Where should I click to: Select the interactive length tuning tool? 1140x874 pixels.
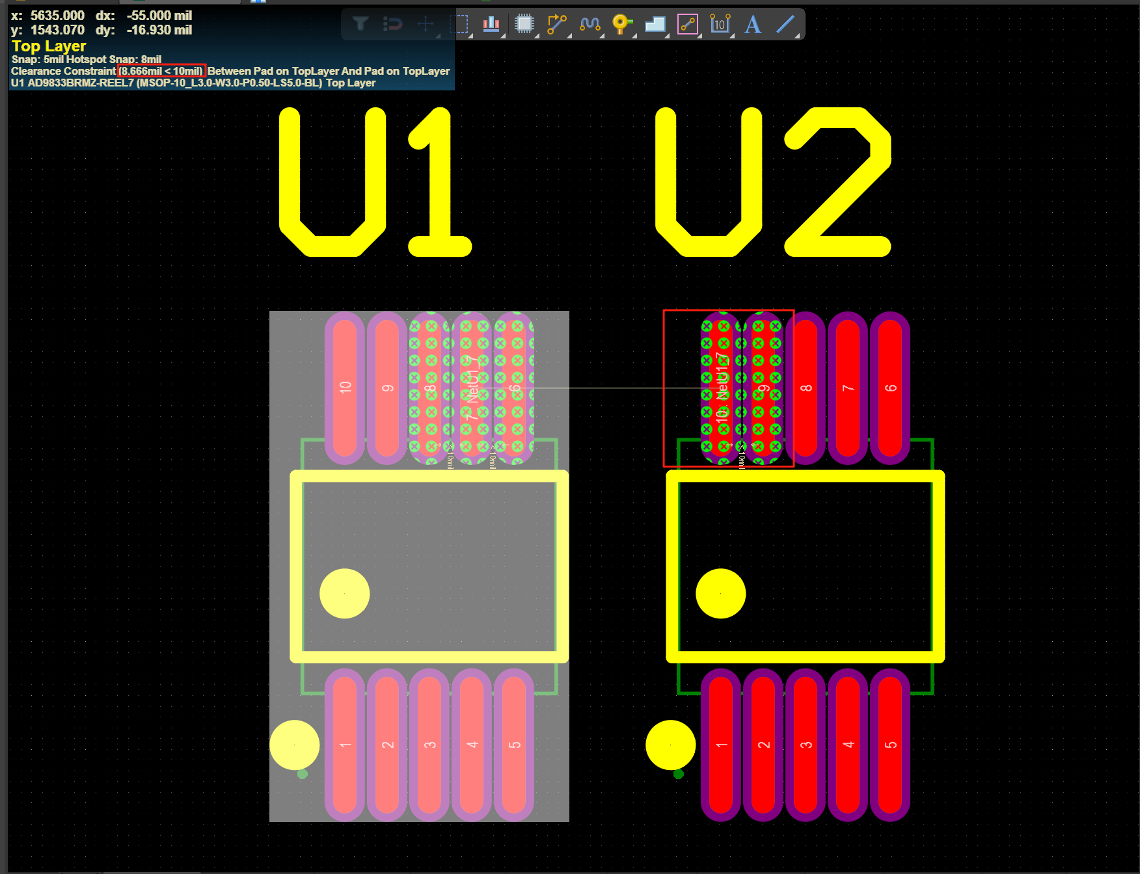tap(590, 25)
